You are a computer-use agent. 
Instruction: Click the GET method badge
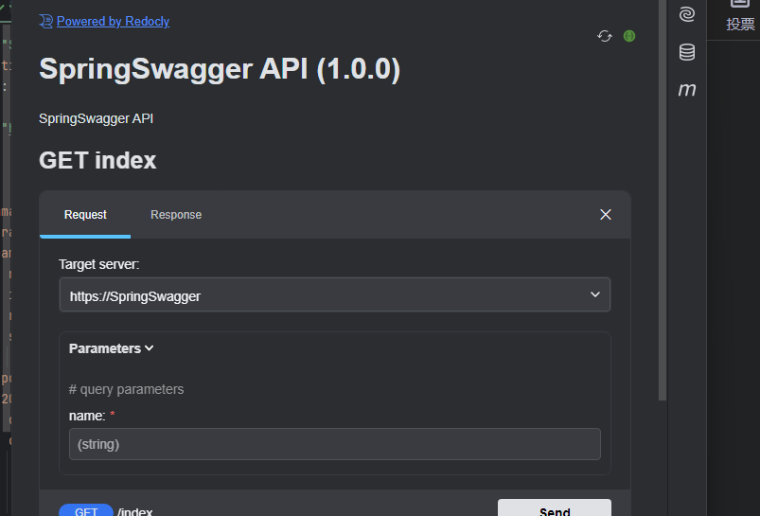(86, 510)
